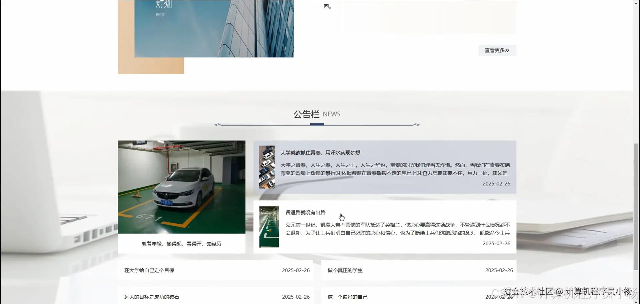
Task: Click the decorative divider line under 公告栏
Action: point(316,124)
